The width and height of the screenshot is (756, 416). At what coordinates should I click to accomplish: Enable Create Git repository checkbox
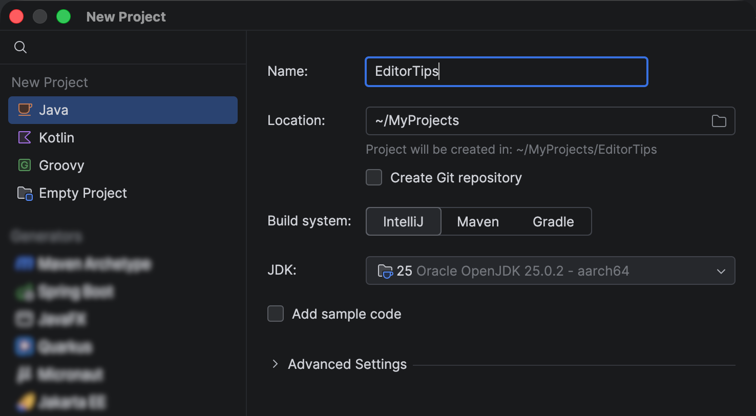pos(374,178)
